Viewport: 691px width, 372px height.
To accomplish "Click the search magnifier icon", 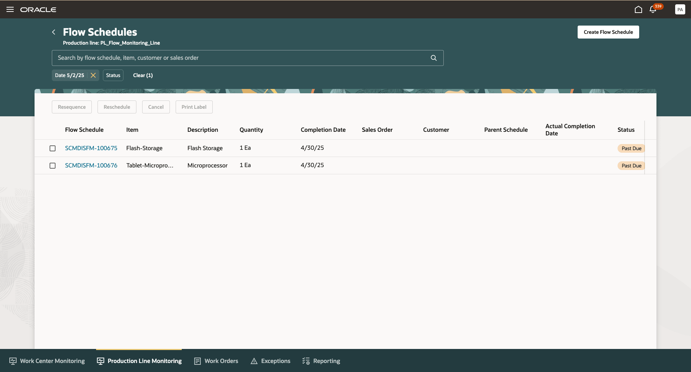I will click(434, 58).
